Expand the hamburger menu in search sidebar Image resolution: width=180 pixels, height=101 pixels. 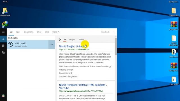(3, 32)
